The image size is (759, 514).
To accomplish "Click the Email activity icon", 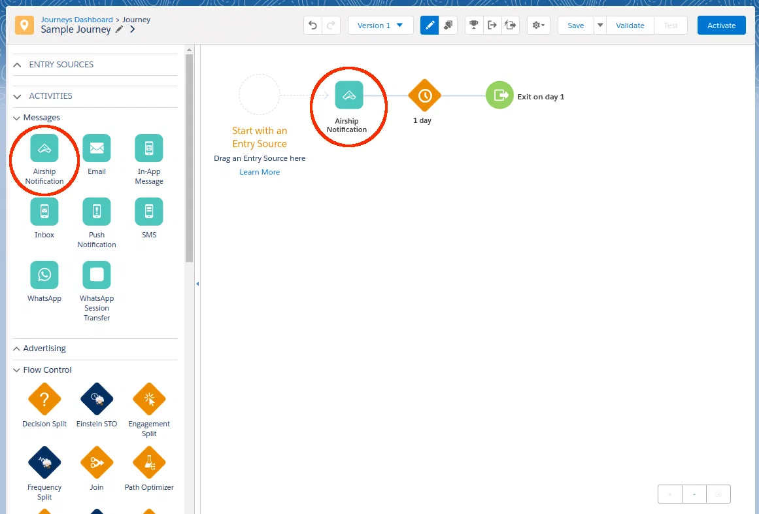I will pyautogui.click(x=97, y=148).
